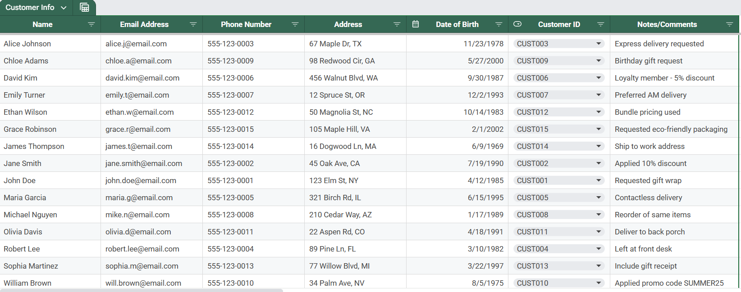The width and height of the screenshot is (741, 292).
Task: Select cell chloe.a@email.com
Action: [152, 61]
